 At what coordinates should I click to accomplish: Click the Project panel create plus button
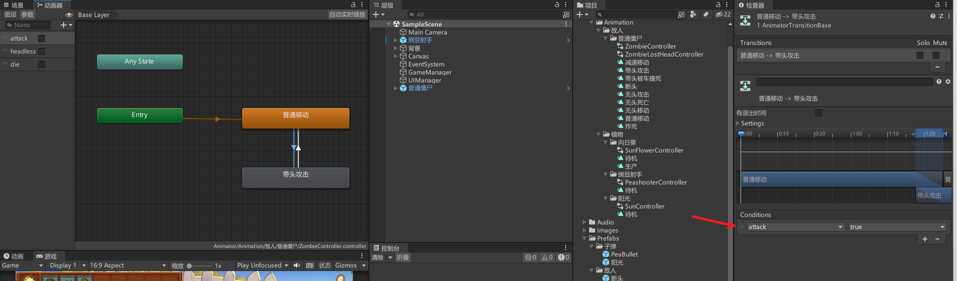(x=579, y=14)
